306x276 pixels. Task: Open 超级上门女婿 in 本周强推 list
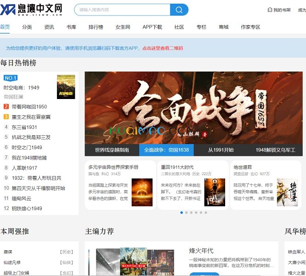pyautogui.click(x=17, y=273)
